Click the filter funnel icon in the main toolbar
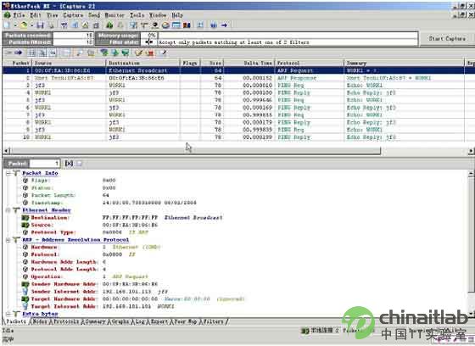 point(64,25)
